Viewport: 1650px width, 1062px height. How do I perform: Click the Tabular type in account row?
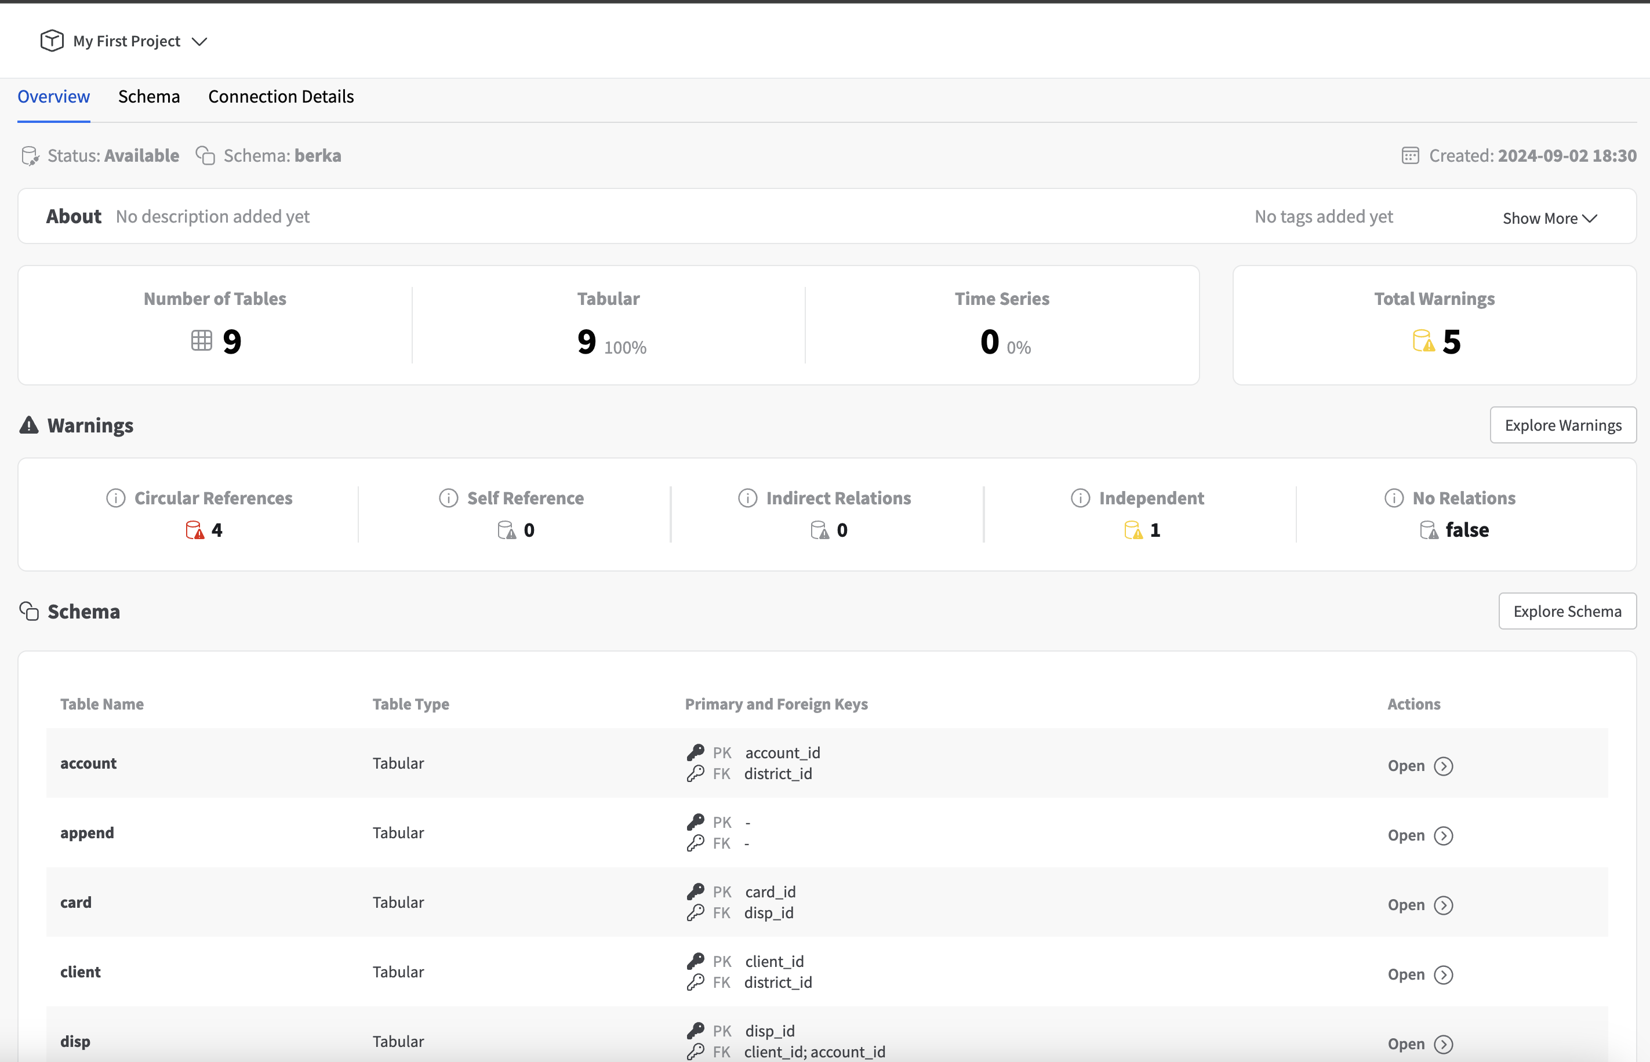pos(398,763)
